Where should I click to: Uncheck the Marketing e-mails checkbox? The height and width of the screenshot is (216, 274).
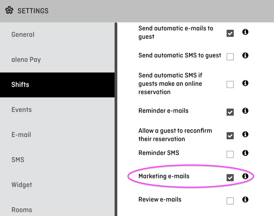point(230,178)
